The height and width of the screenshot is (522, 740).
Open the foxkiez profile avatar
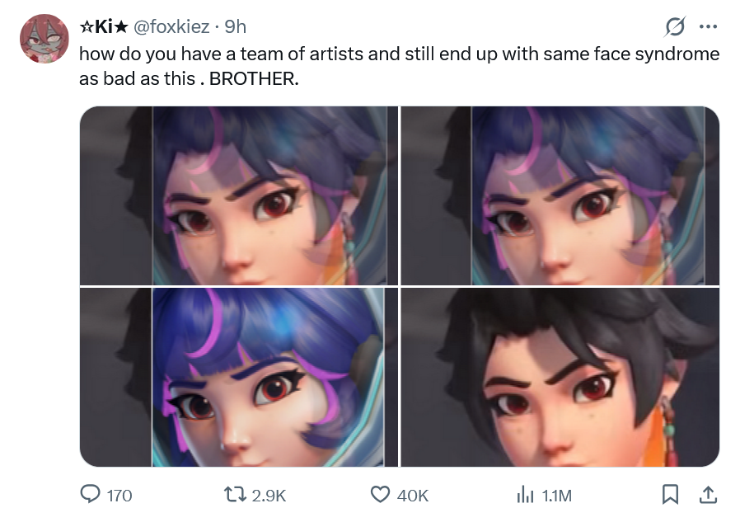(x=44, y=39)
